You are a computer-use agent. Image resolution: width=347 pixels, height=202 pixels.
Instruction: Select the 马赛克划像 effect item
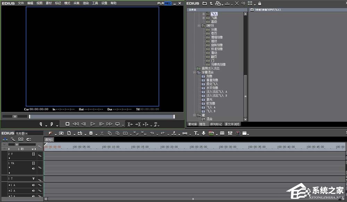[x=218, y=64]
